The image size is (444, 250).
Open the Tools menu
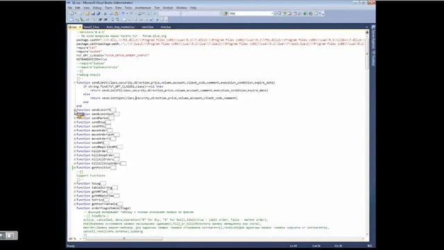(x=128, y=8)
